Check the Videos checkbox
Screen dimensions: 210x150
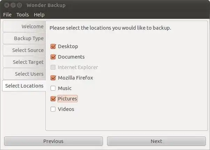[53, 109]
